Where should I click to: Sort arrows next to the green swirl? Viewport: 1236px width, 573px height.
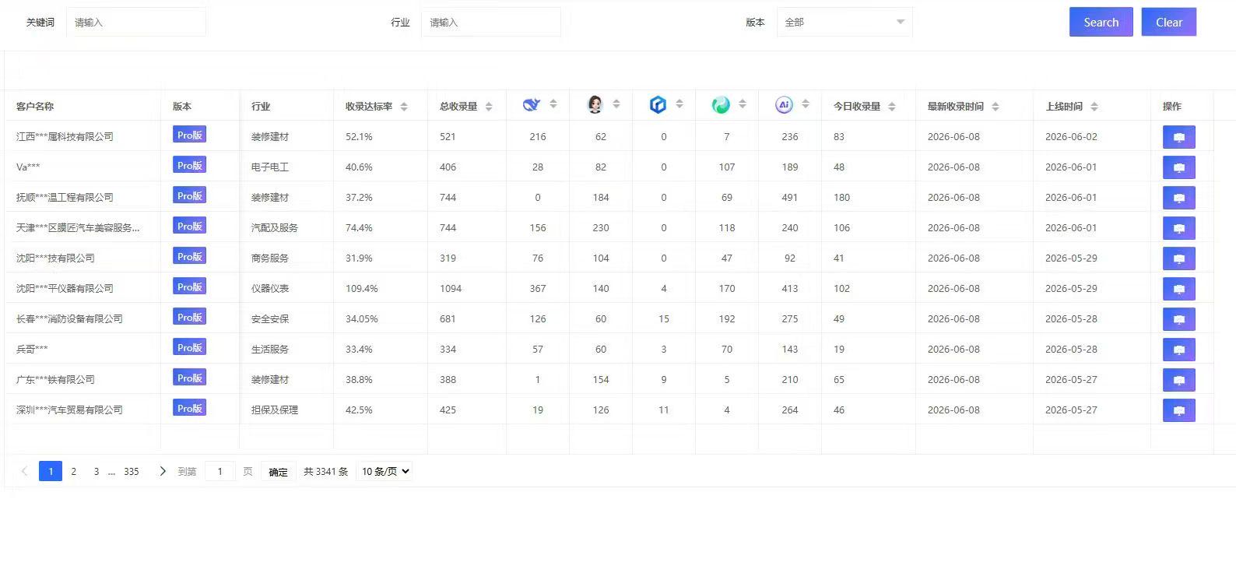[x=743, y=104]
